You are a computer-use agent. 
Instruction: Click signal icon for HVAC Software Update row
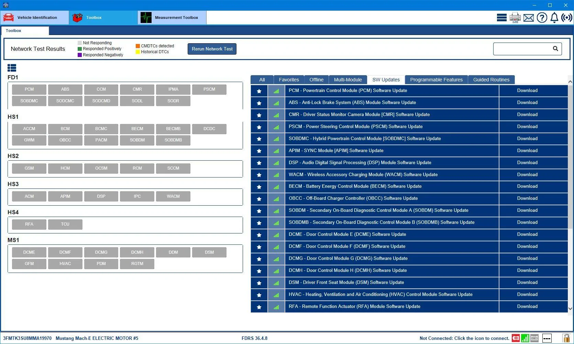click(x=276, y=295)
